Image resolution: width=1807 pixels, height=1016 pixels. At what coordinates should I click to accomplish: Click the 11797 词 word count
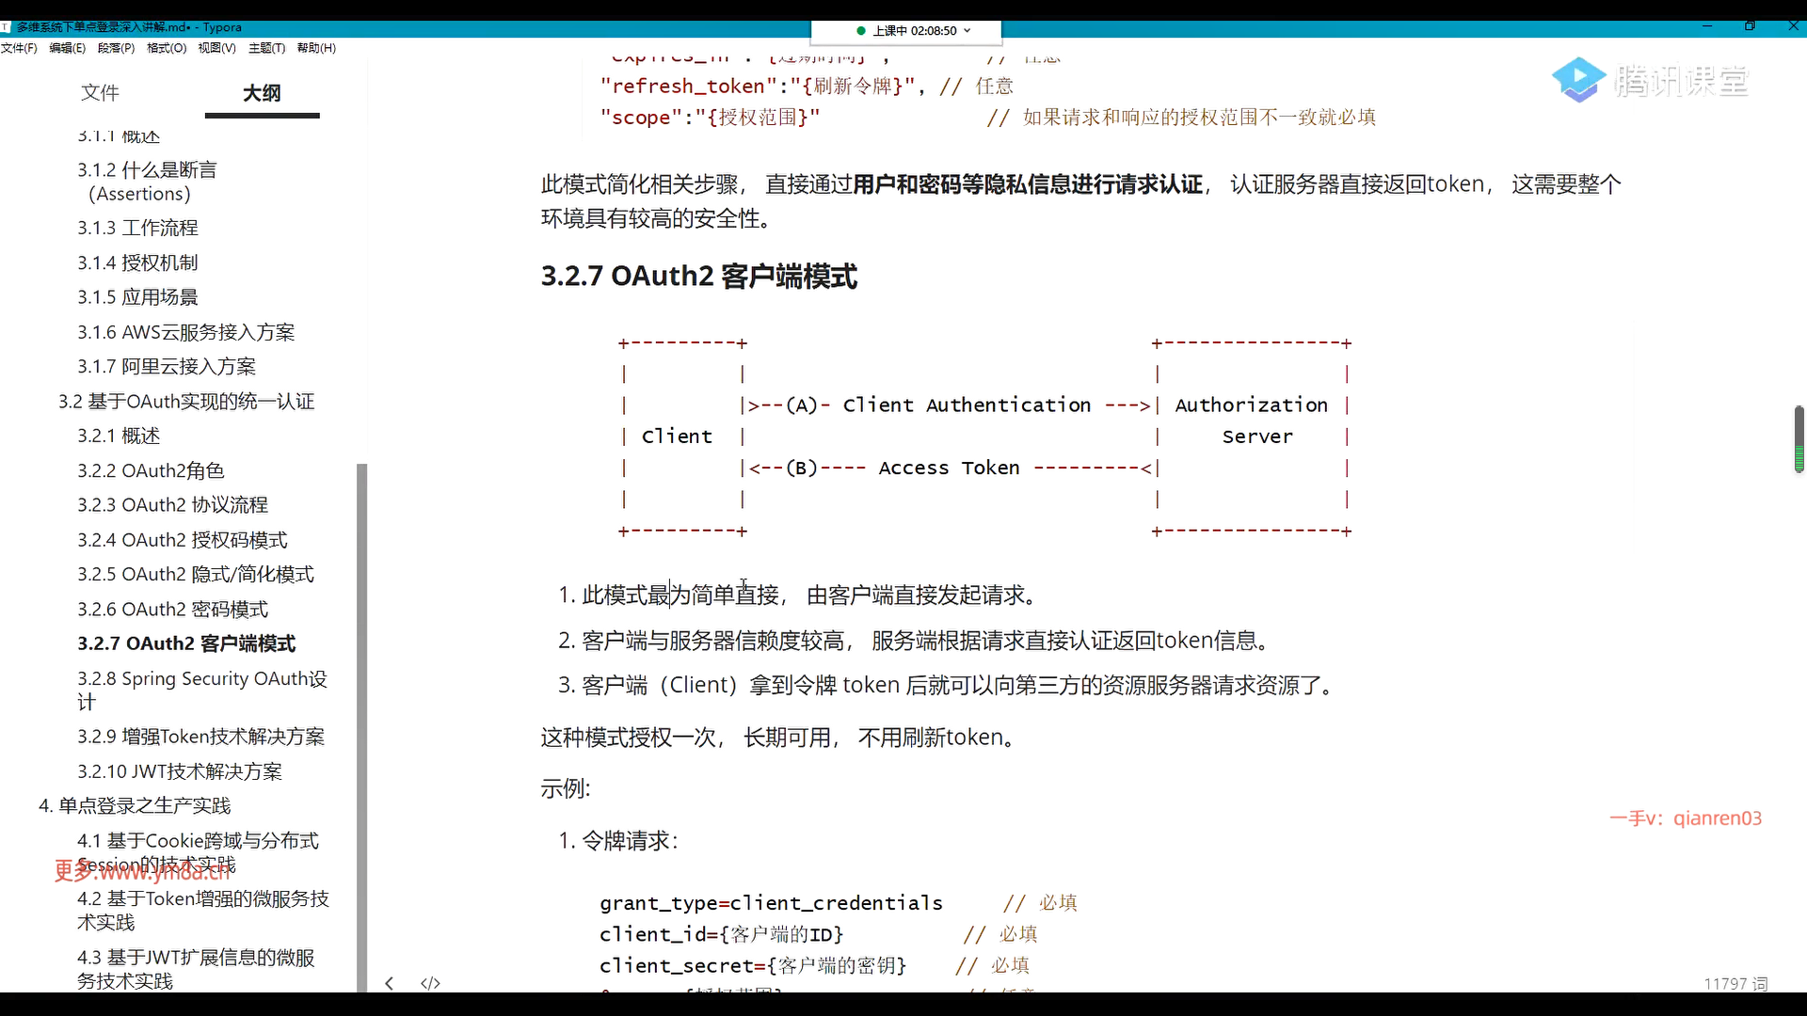[x=1735, y=983]
